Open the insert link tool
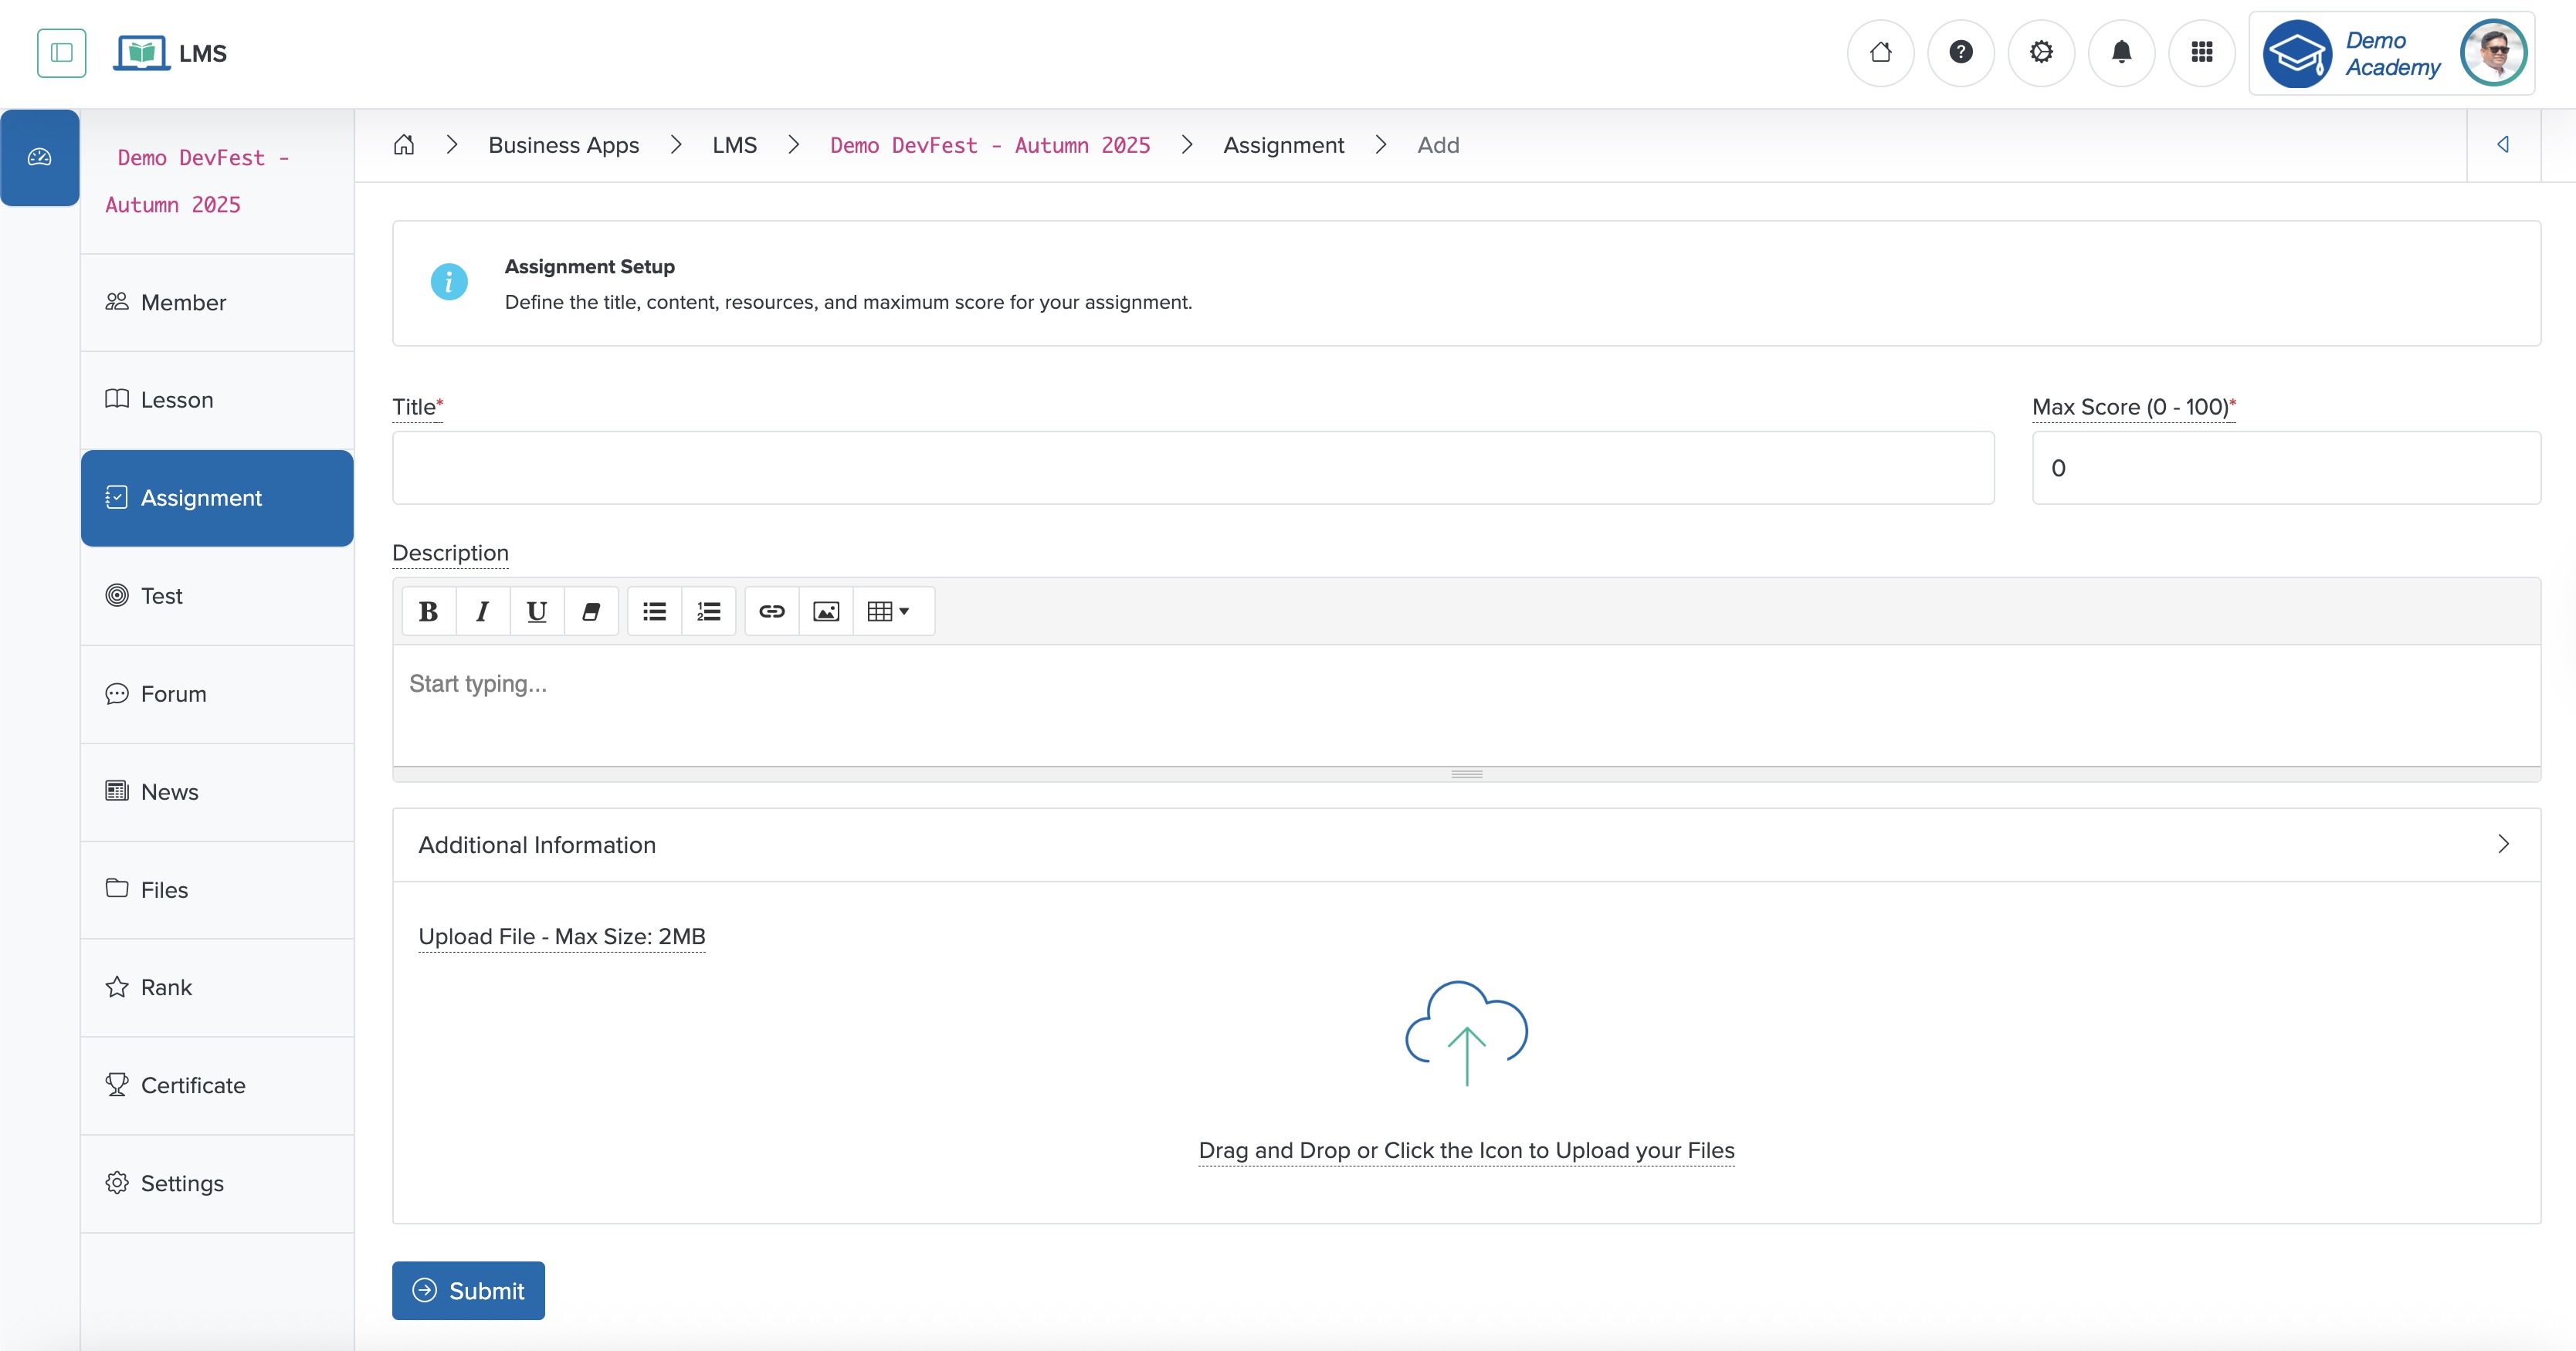This screenshot has width=2576, height=1351. pos(771,611)
